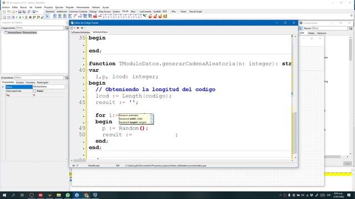Select ModuloDatos: TModuloDatos in the component tree

tap(22, 33)
